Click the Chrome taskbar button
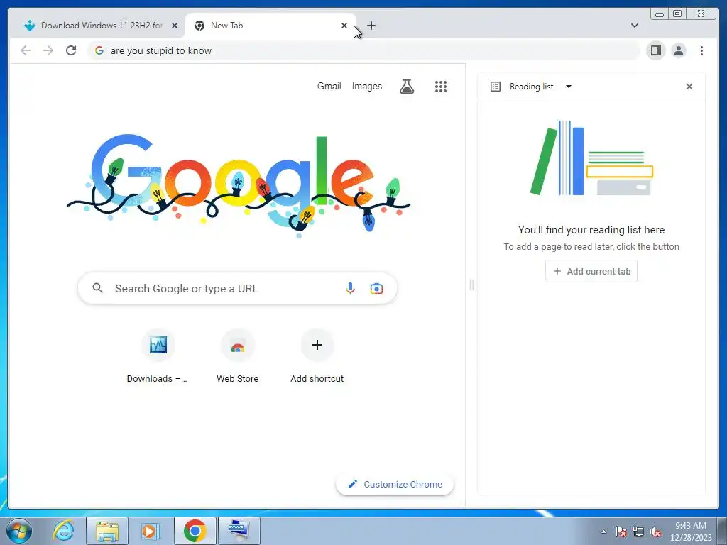This screenshot has height=545, width=727. tap(195, 531)
